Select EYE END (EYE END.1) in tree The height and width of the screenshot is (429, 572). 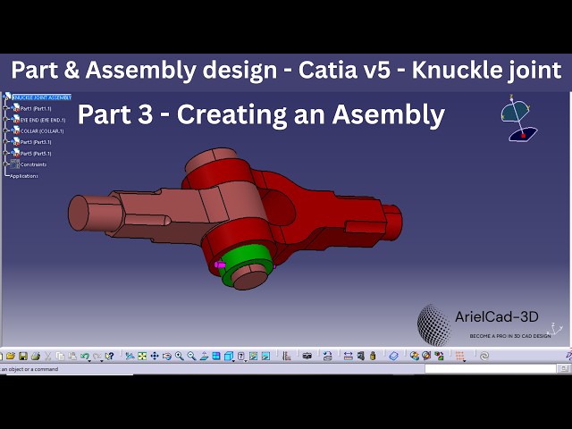pyautogui.click(x=43, y=120)
